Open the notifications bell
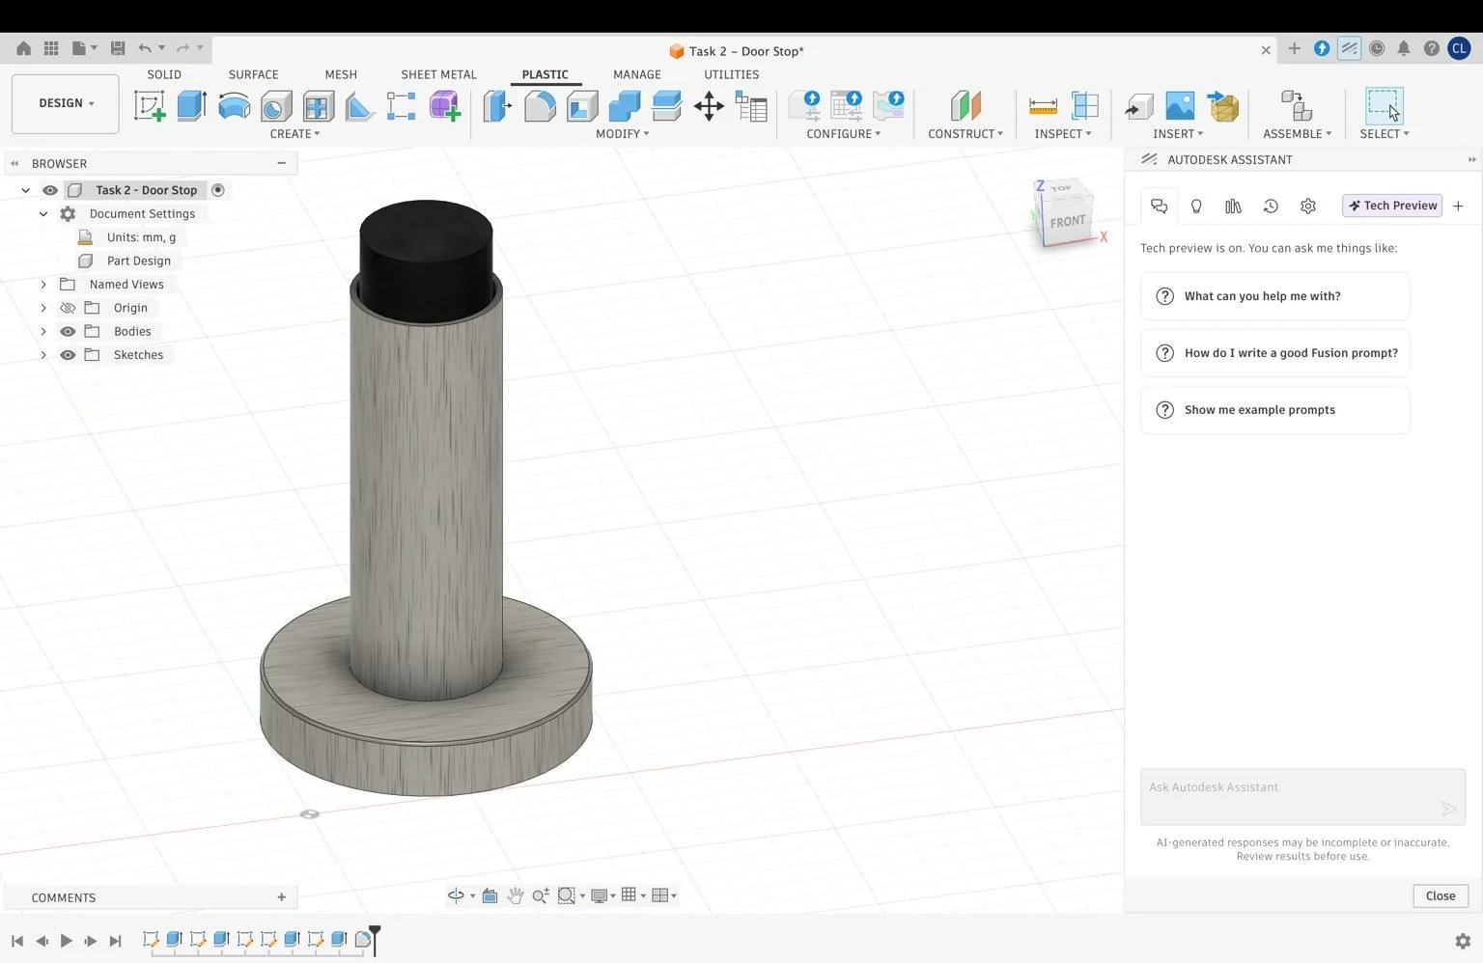Viewport: 1483px width, 963px height. coord(1404,48)
